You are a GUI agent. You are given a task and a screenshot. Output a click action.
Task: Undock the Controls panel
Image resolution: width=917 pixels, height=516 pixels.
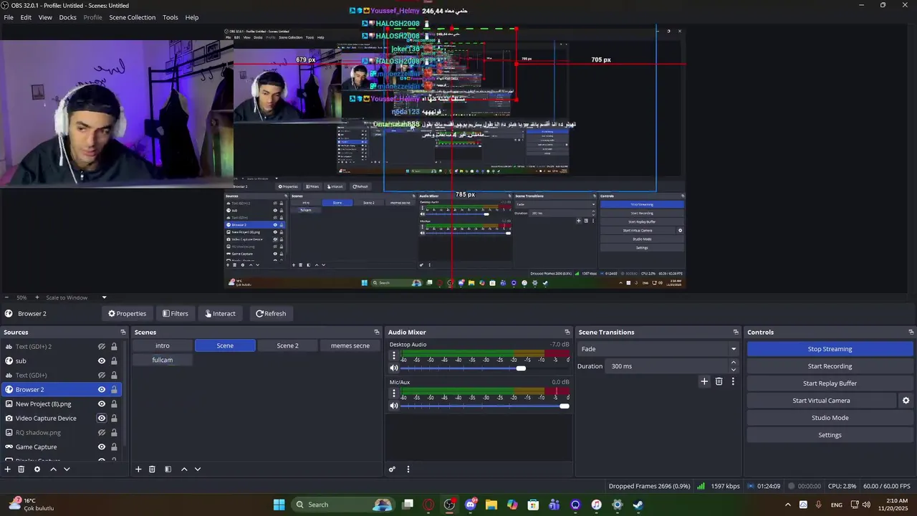(x=911, y=332)
